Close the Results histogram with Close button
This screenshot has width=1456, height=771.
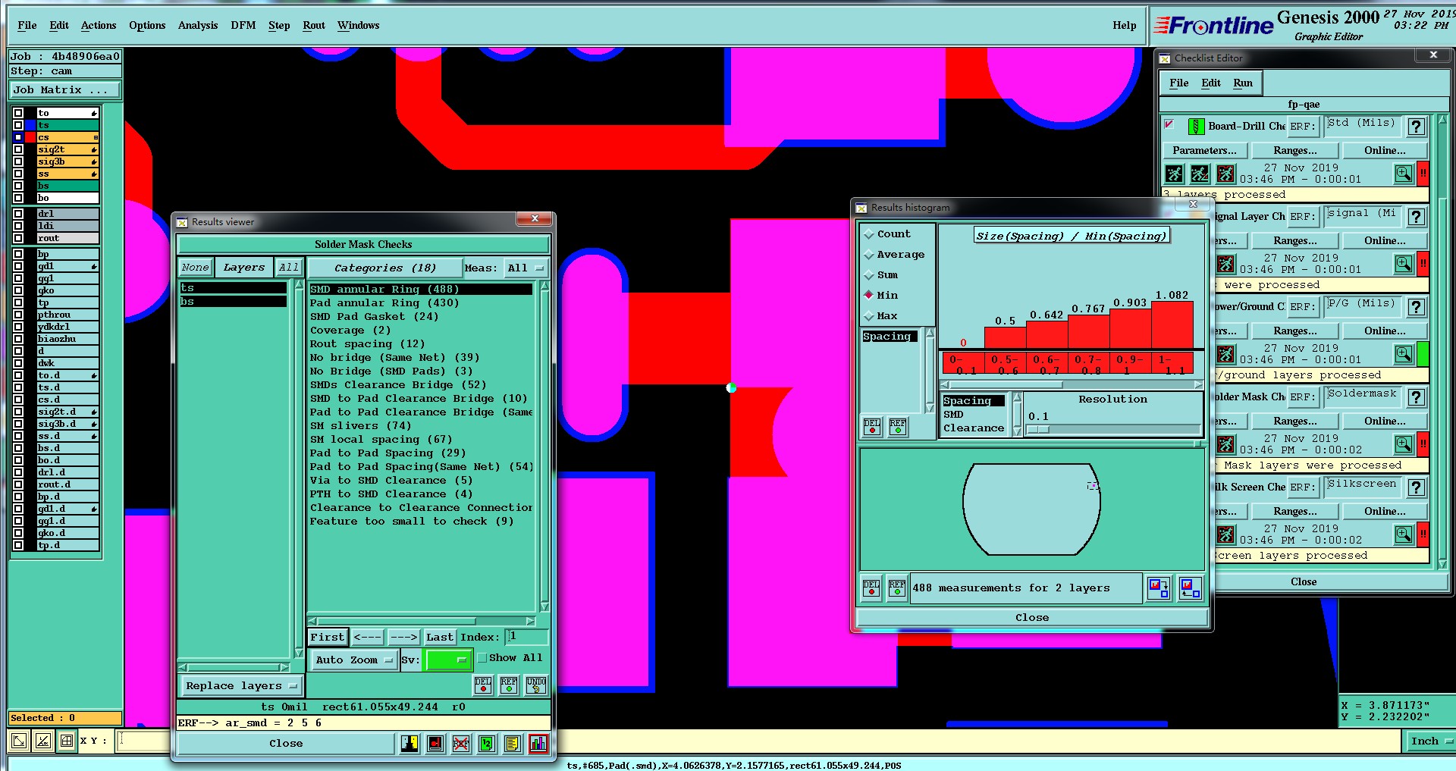pyautogui.click(x=1032, y=618)
